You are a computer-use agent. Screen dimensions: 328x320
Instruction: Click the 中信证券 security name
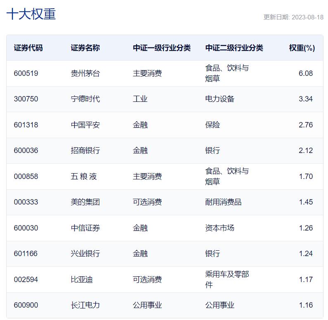coord(85,228)
